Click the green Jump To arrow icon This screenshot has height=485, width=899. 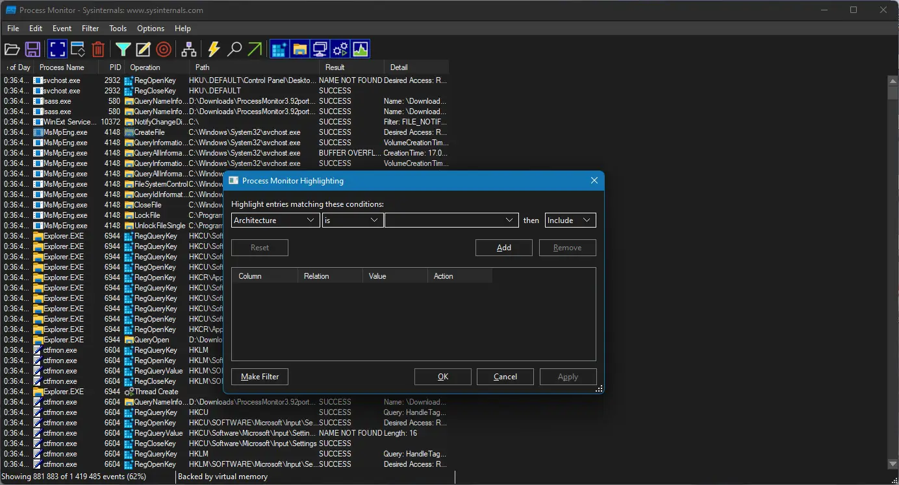point(255,49)
